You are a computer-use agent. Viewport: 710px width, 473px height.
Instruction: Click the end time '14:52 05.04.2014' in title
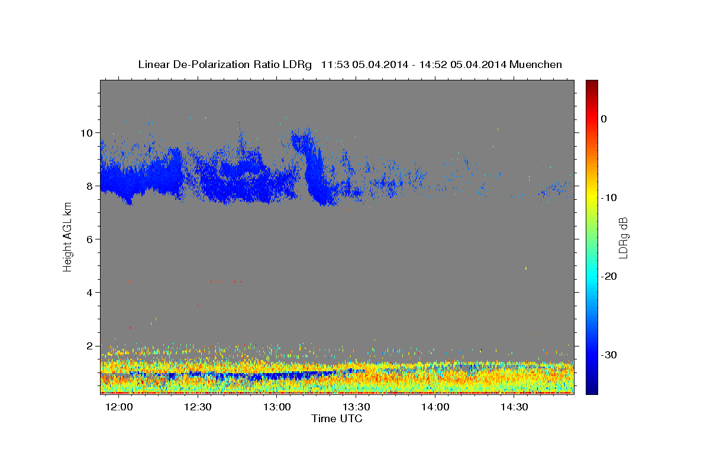click(463, 64)
